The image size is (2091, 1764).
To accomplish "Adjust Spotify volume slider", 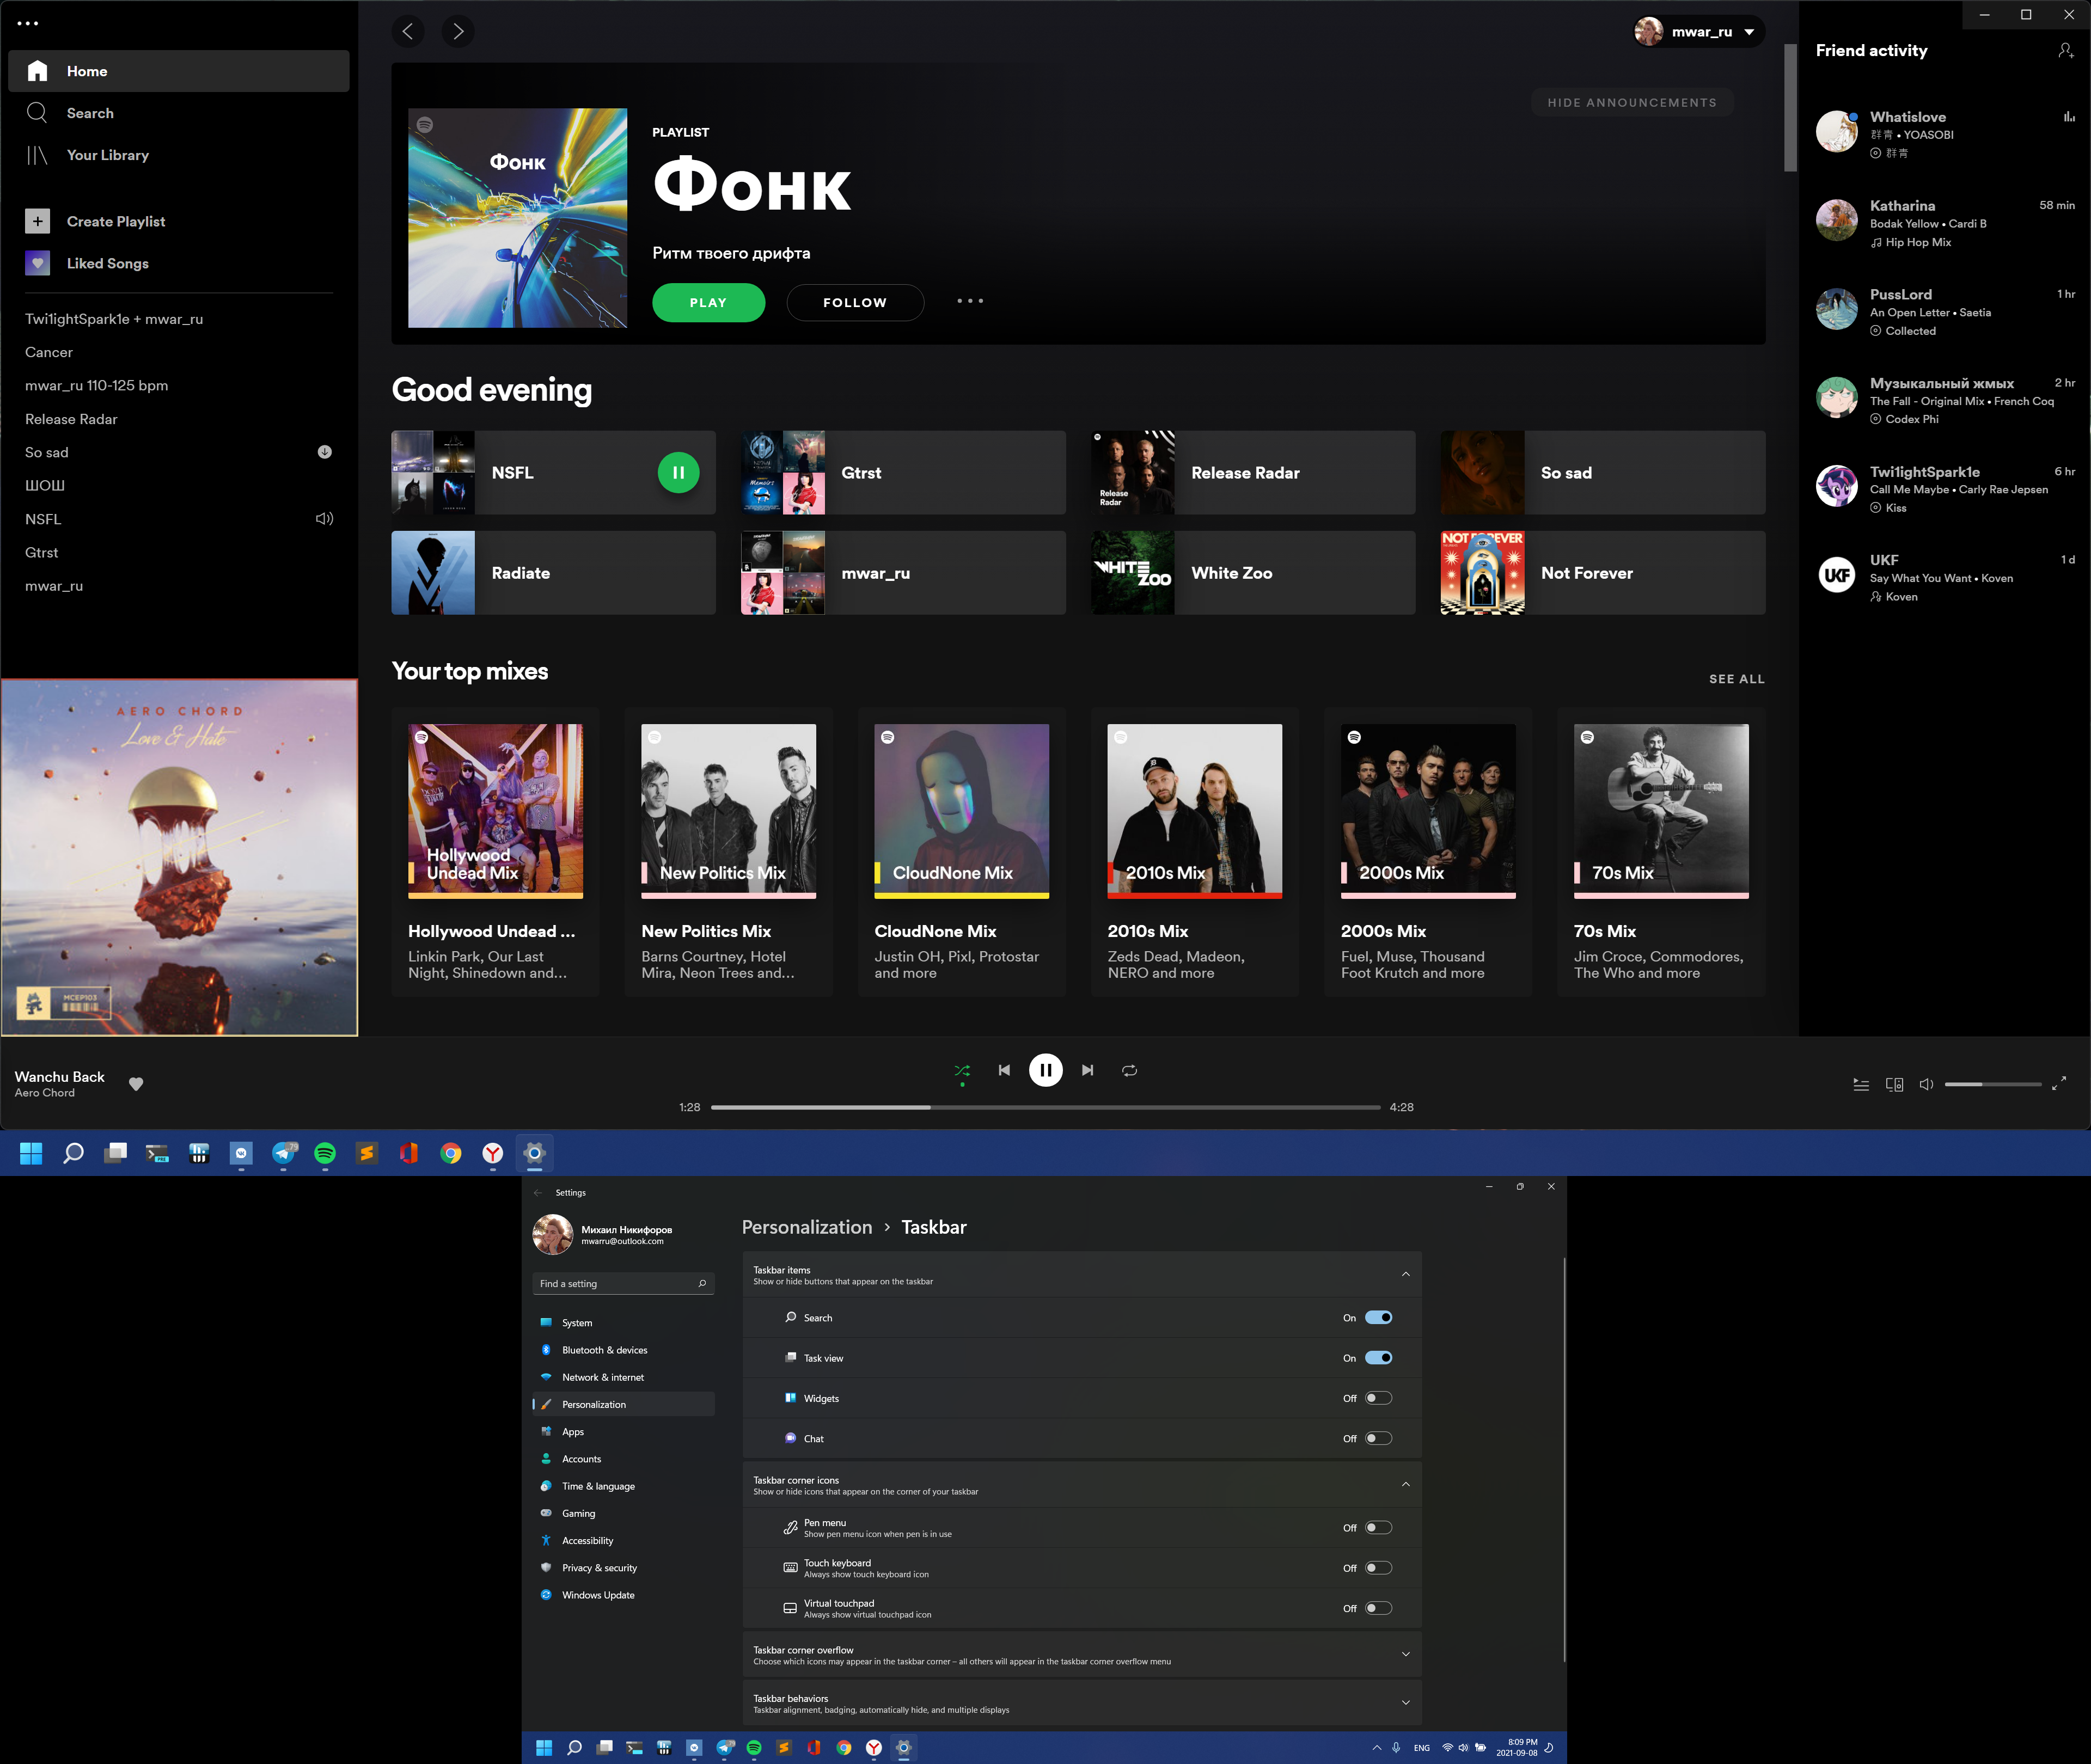I will pyautogui.click(x=1993, y=1084).
